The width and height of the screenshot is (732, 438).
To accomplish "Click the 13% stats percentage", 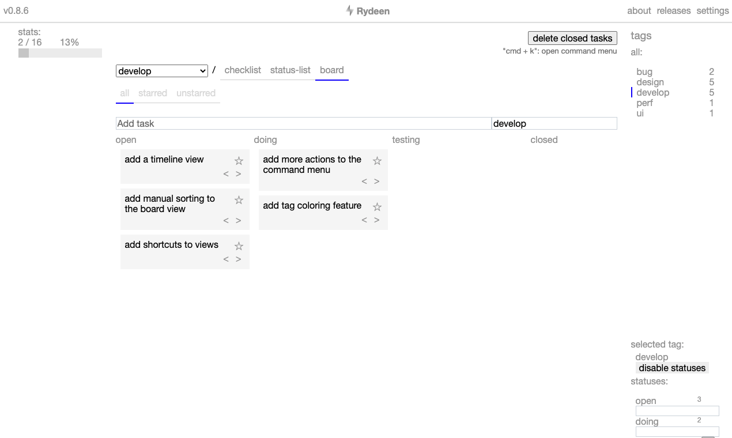I will (x=69, y=42).
